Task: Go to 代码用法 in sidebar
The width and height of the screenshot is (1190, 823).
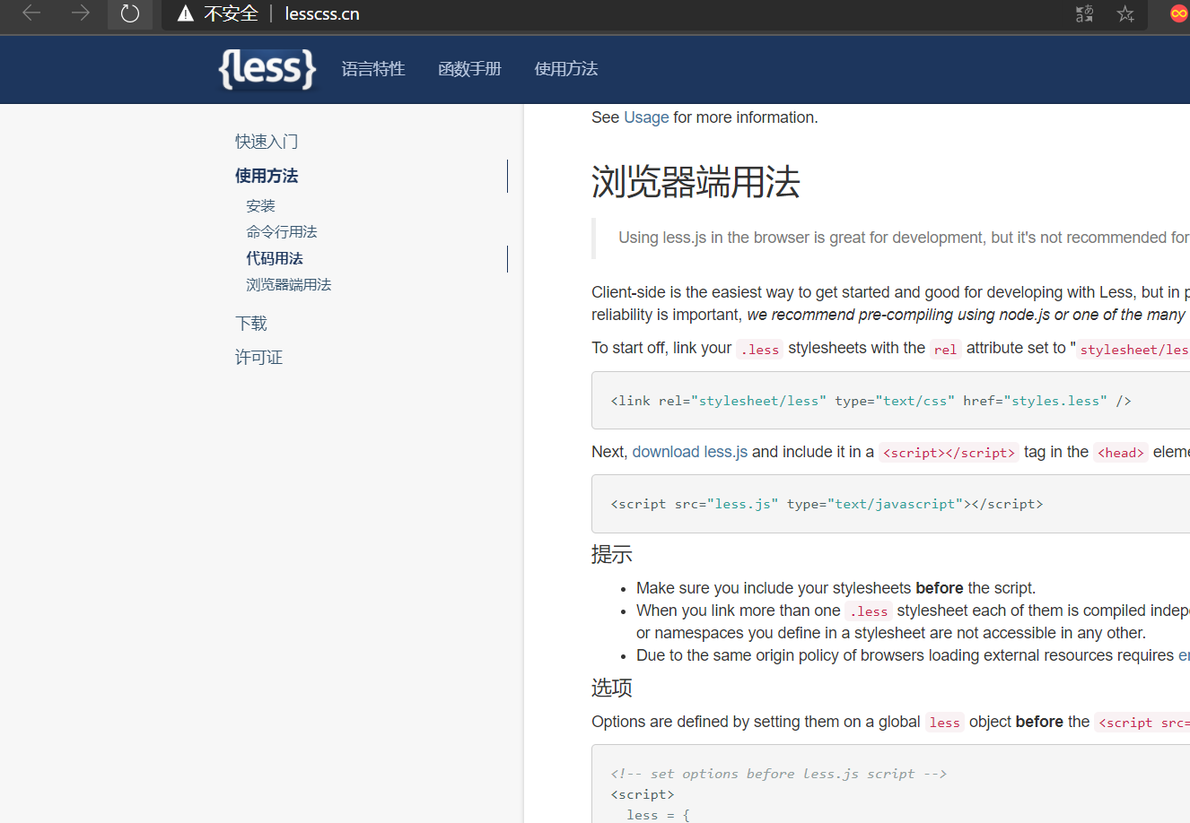Action: coord(275,258)
